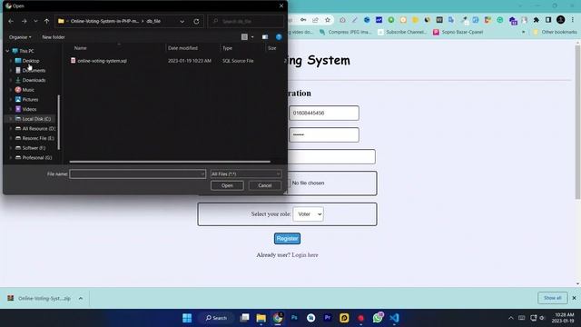
Task: Open recent locations chevron in dialog
Action: [35, 22]
